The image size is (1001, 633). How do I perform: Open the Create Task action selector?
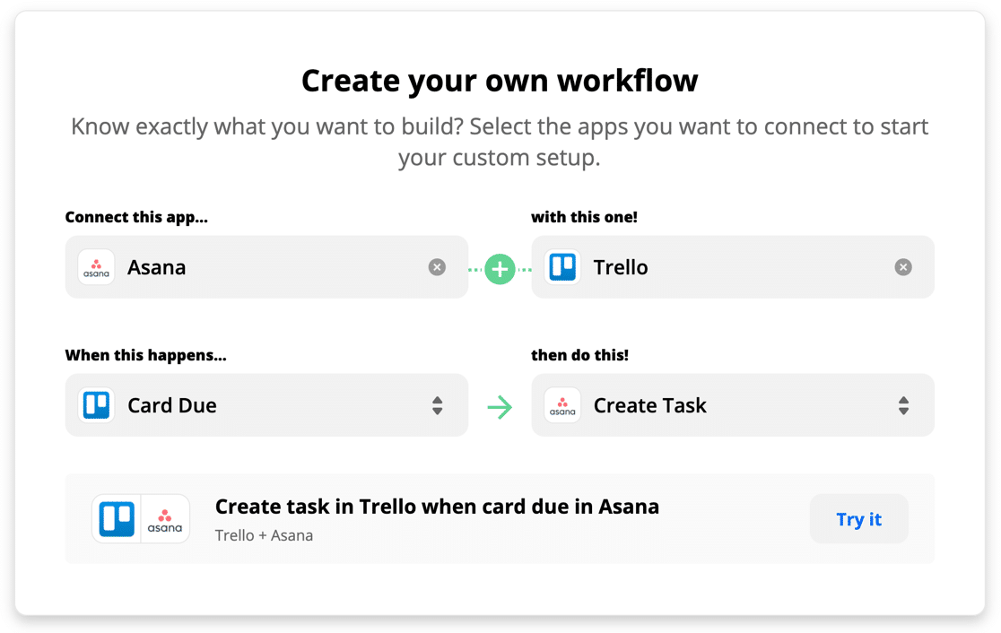pyautogui.click(x=736, y=405)
